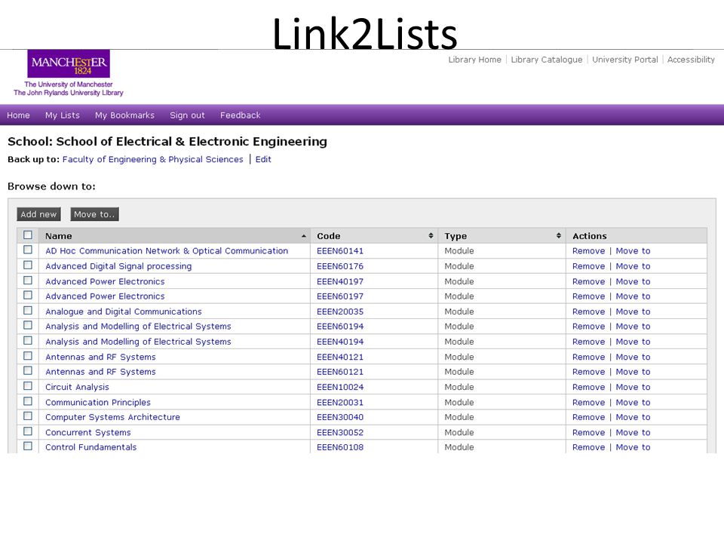Screen dimensions: 724x543
Task: Open the Communication Principles module link
Action: pyautogui.click(x=98, y=402)
